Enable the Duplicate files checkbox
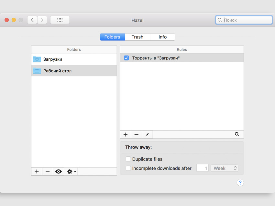The image size is (275, 206). coord(128,159)
